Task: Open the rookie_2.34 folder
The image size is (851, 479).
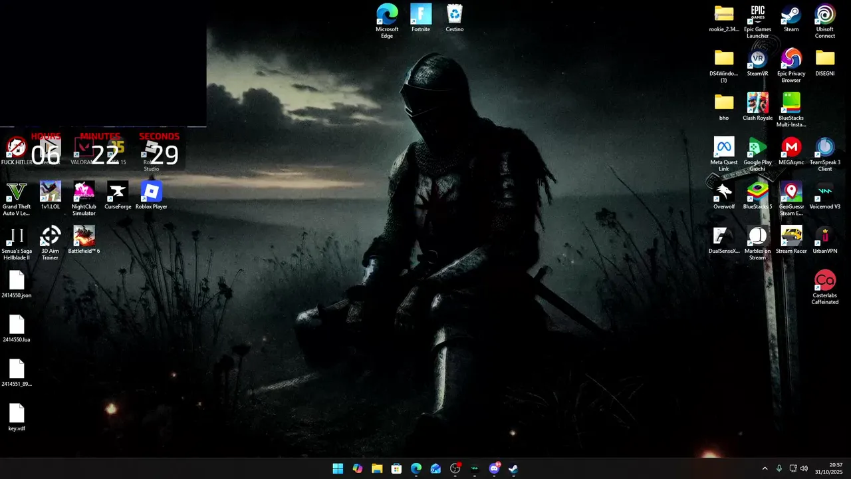Action: 724,18
